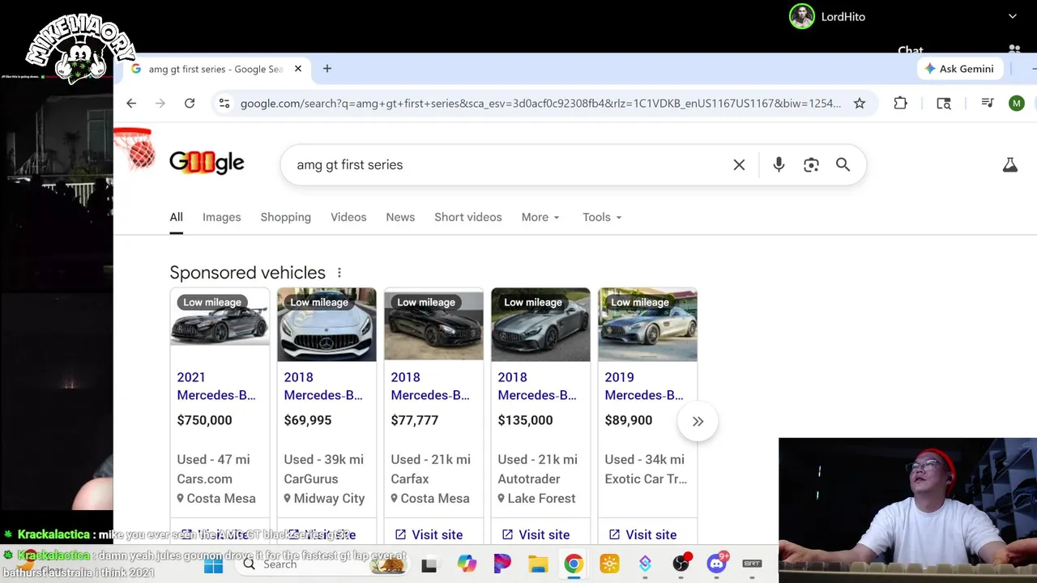Bookmark this page with the star icon
Viewport: 1037px width, 583px height.
point(860,103)
